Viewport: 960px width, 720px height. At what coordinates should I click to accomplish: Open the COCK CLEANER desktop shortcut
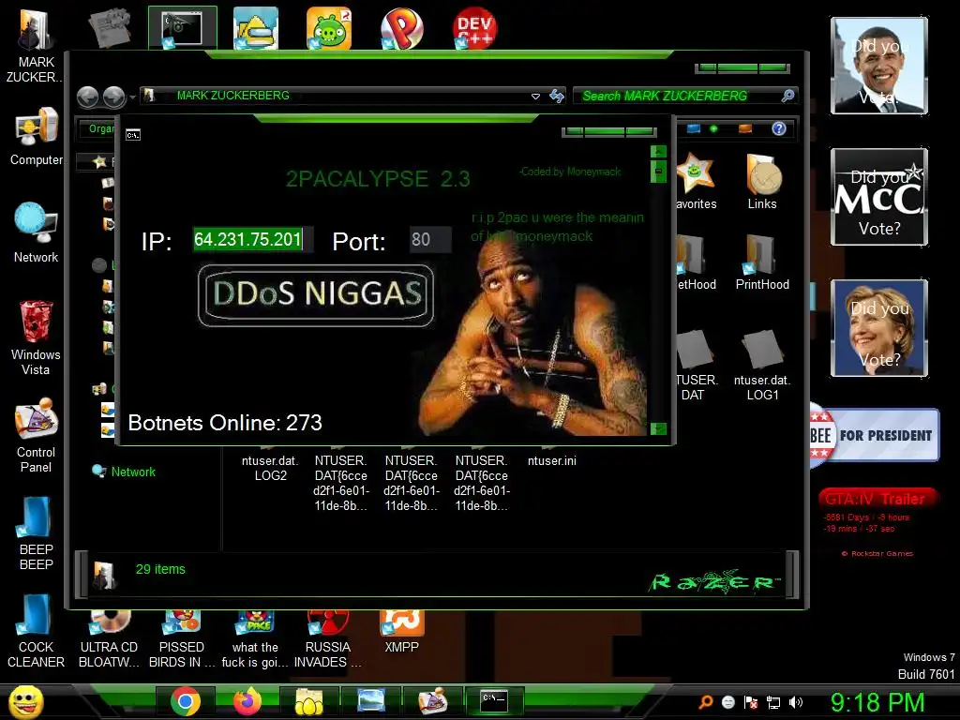pyautogui.click(x=36, y=631)
